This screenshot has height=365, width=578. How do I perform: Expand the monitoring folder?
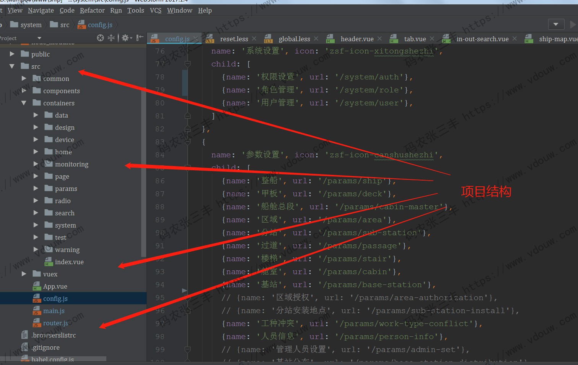pos(36,164)
